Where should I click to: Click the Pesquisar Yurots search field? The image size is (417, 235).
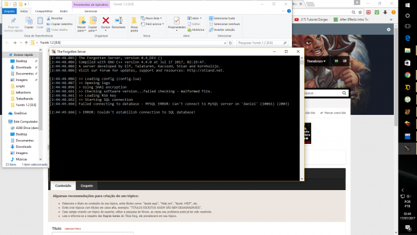pos(262,42)
